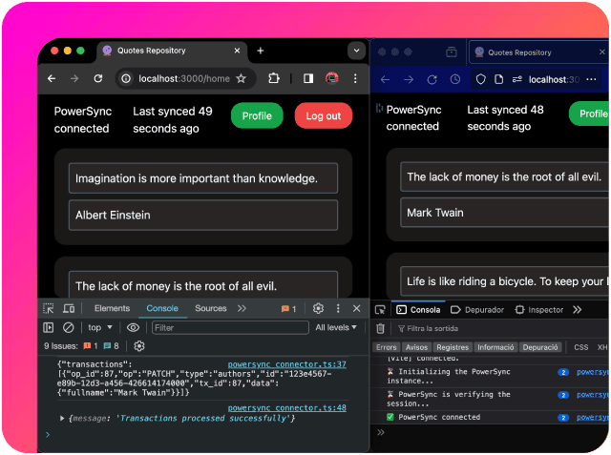Close the Quotes Repository Chrome tab

point(237,51)
